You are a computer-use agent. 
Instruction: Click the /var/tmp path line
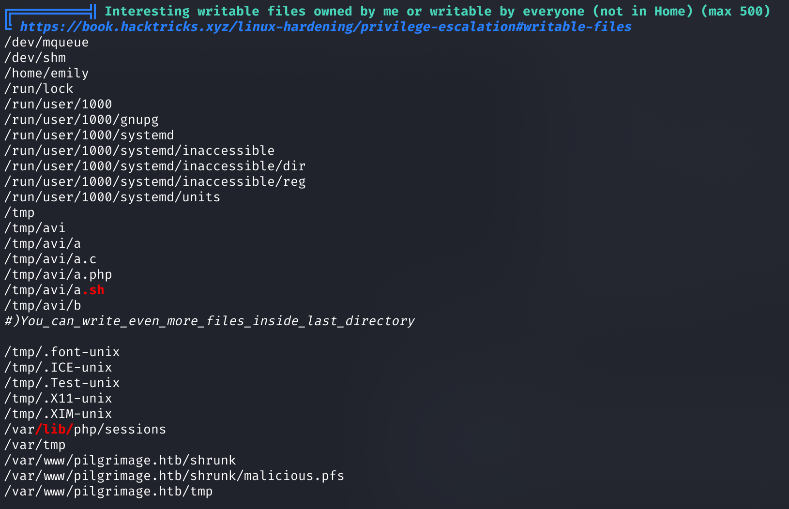click(x=35, y=445)
